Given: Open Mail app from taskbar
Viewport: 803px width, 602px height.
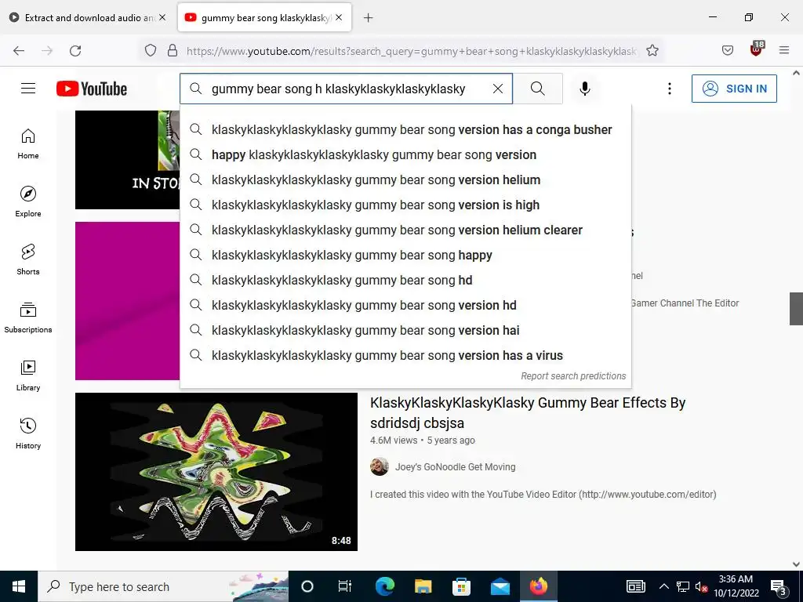Looking at the screenshot, I should coord(500,586).
